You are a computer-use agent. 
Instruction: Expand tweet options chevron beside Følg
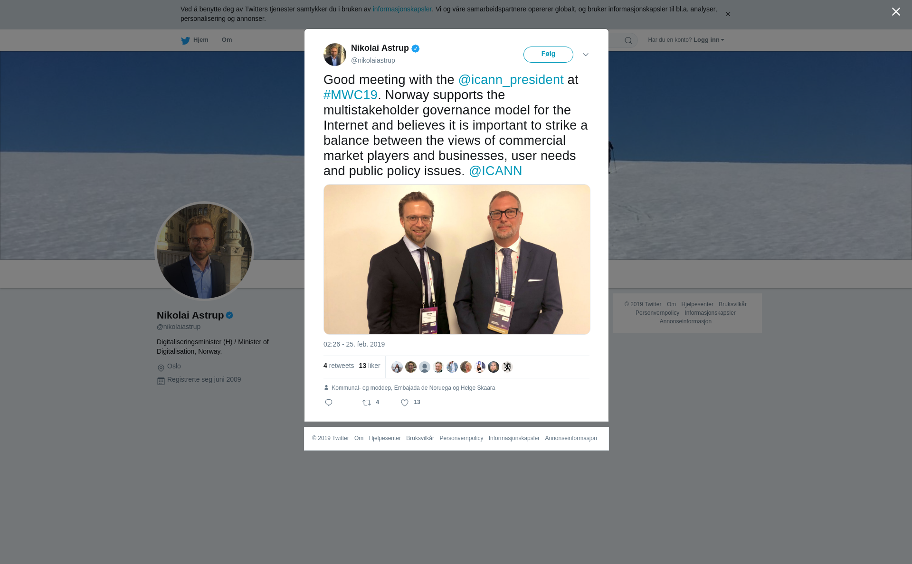tap(586, 55)
